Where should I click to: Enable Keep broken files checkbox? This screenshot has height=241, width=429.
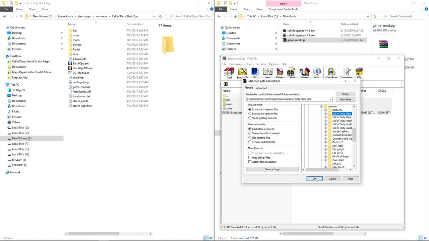tap(250, 158)
